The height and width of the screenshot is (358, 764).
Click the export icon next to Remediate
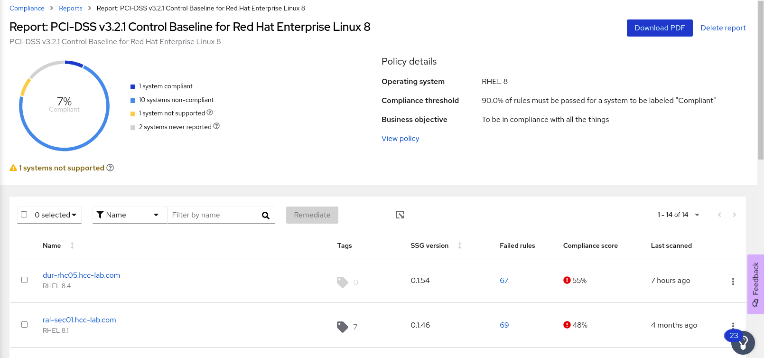400,215
